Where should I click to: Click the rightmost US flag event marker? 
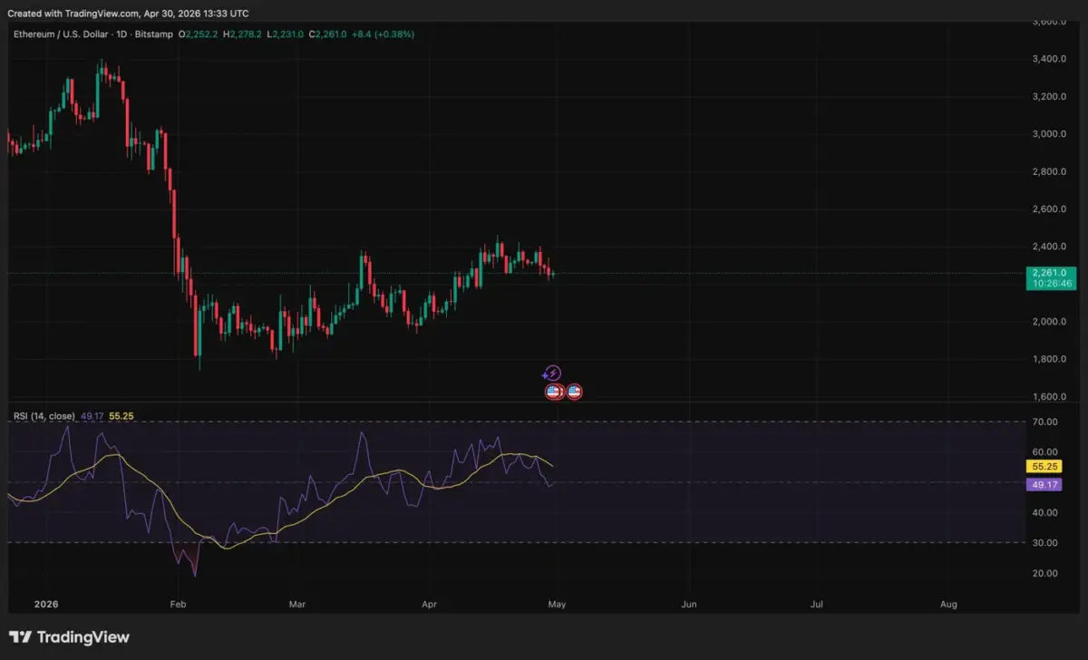[x=574, y=392]
